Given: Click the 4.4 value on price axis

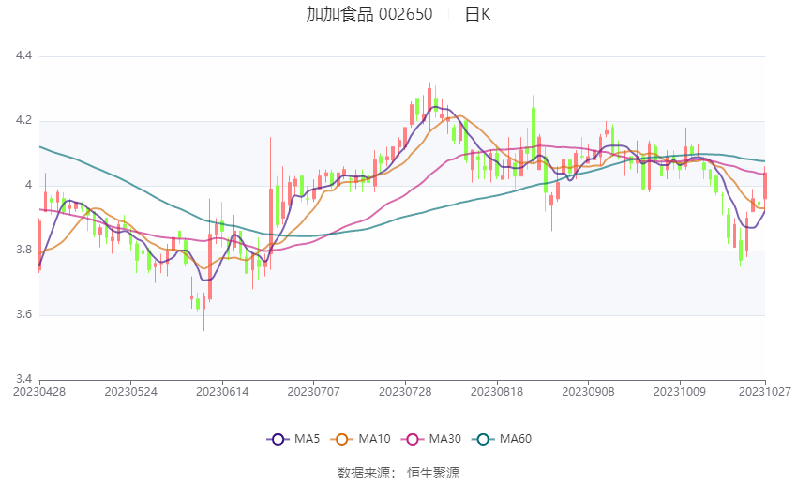Looking at the screenshot, I should [x=24, y=56].
